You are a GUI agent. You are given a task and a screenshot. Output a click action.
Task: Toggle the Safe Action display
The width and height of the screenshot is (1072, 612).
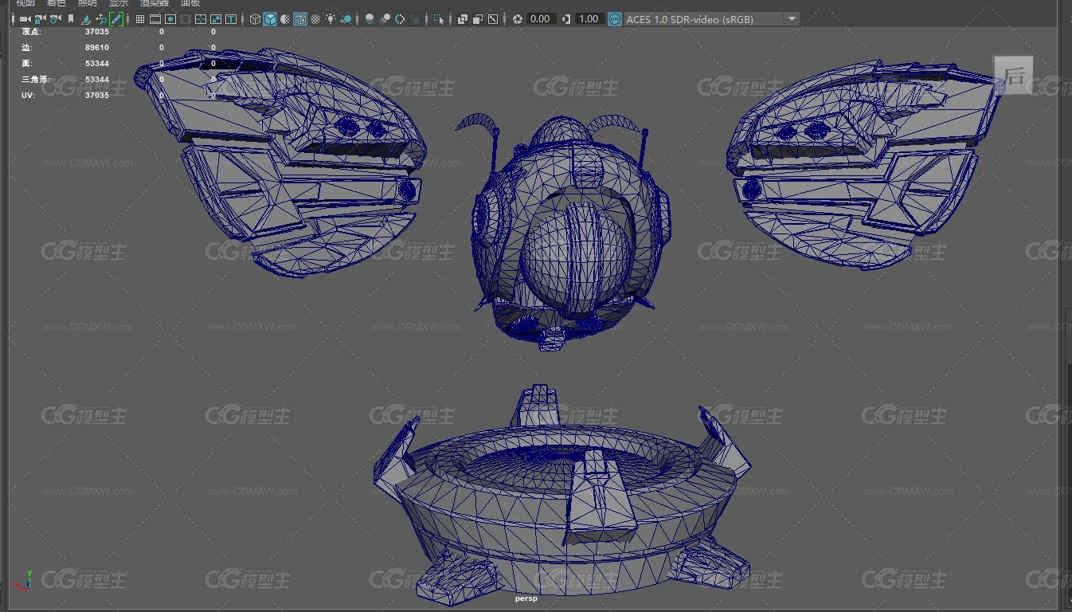(216, 19)
